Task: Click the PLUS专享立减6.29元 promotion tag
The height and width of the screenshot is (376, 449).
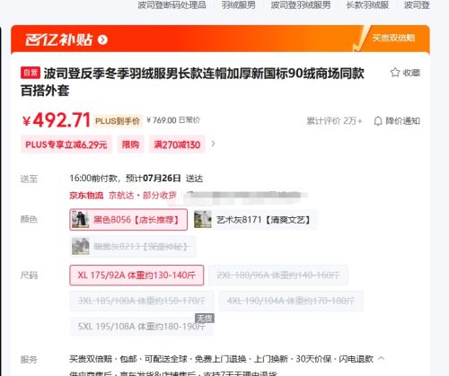Action: [x=66, y=144]
